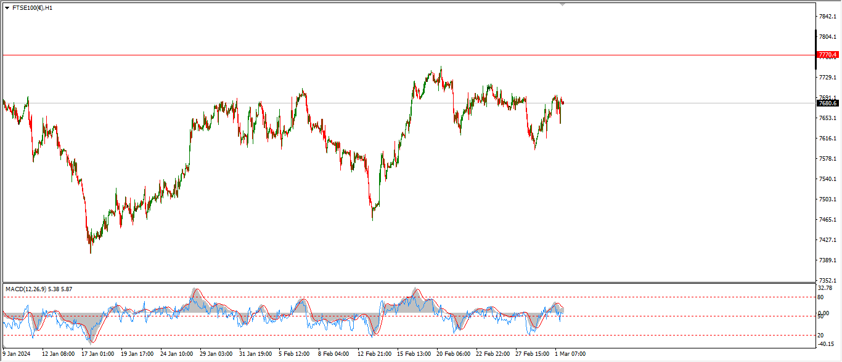Image resolution: width=842 pixels, height=362 pixels.
Task: Click the 20 Feb 06:00 time label
Action: 452,354
